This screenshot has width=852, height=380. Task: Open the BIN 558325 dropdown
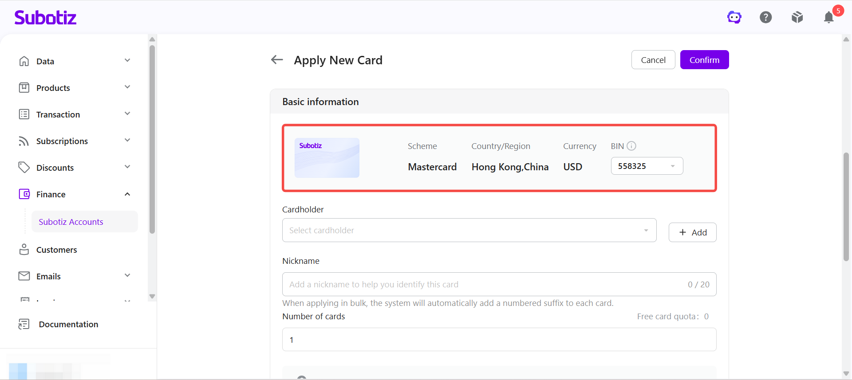click(647, 166)
